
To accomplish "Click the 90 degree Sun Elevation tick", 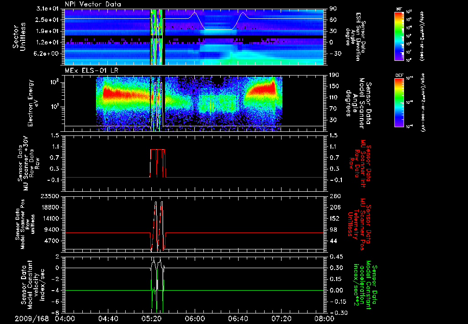I will pos(333,9).
